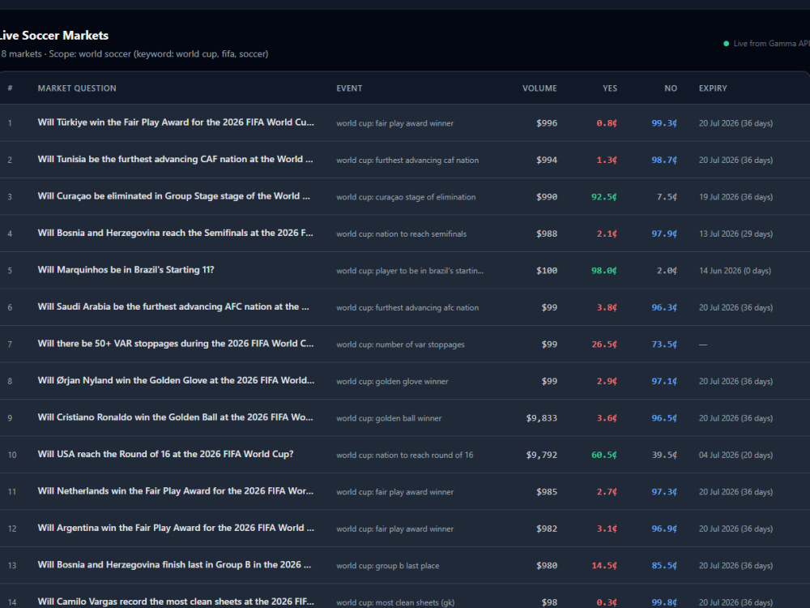Open the Tunisia furthest advancing CAF market

pyautogui.click(x=175, y=159)
